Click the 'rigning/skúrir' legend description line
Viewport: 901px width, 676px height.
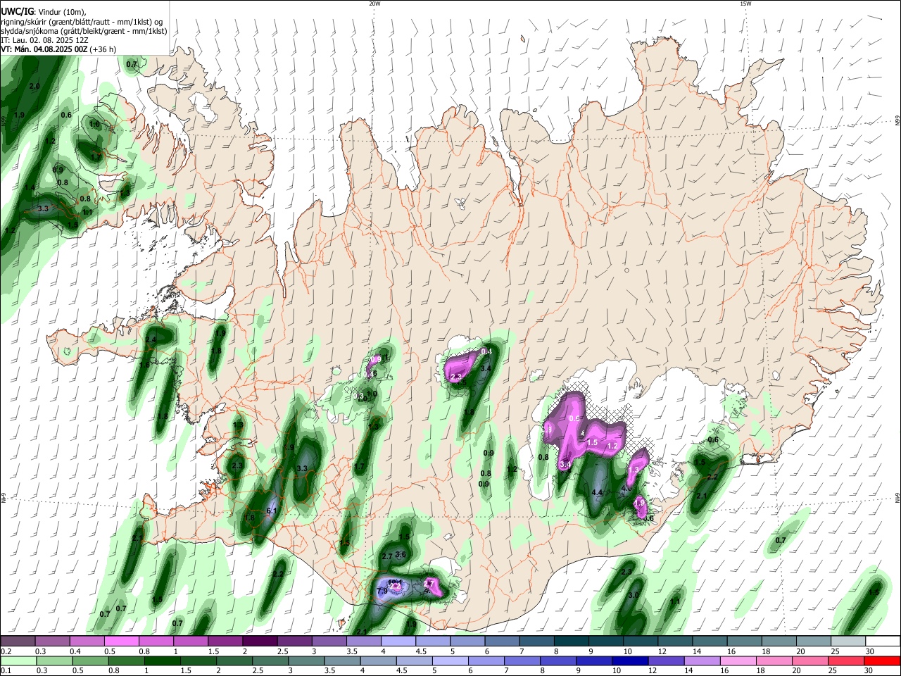click(82, 21)
